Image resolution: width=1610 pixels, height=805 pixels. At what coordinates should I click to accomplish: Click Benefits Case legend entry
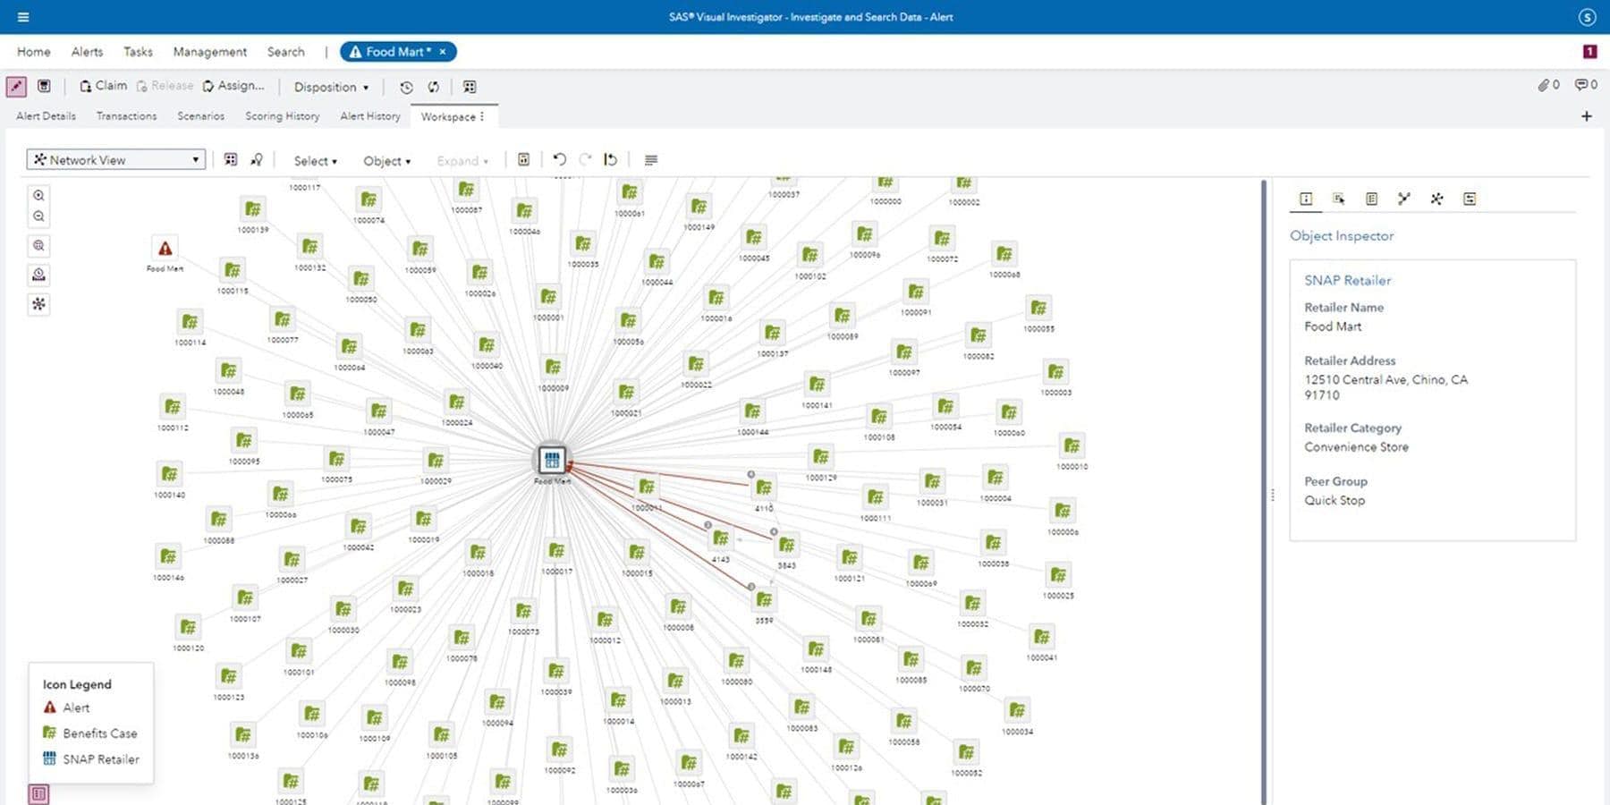click(89, 733)
